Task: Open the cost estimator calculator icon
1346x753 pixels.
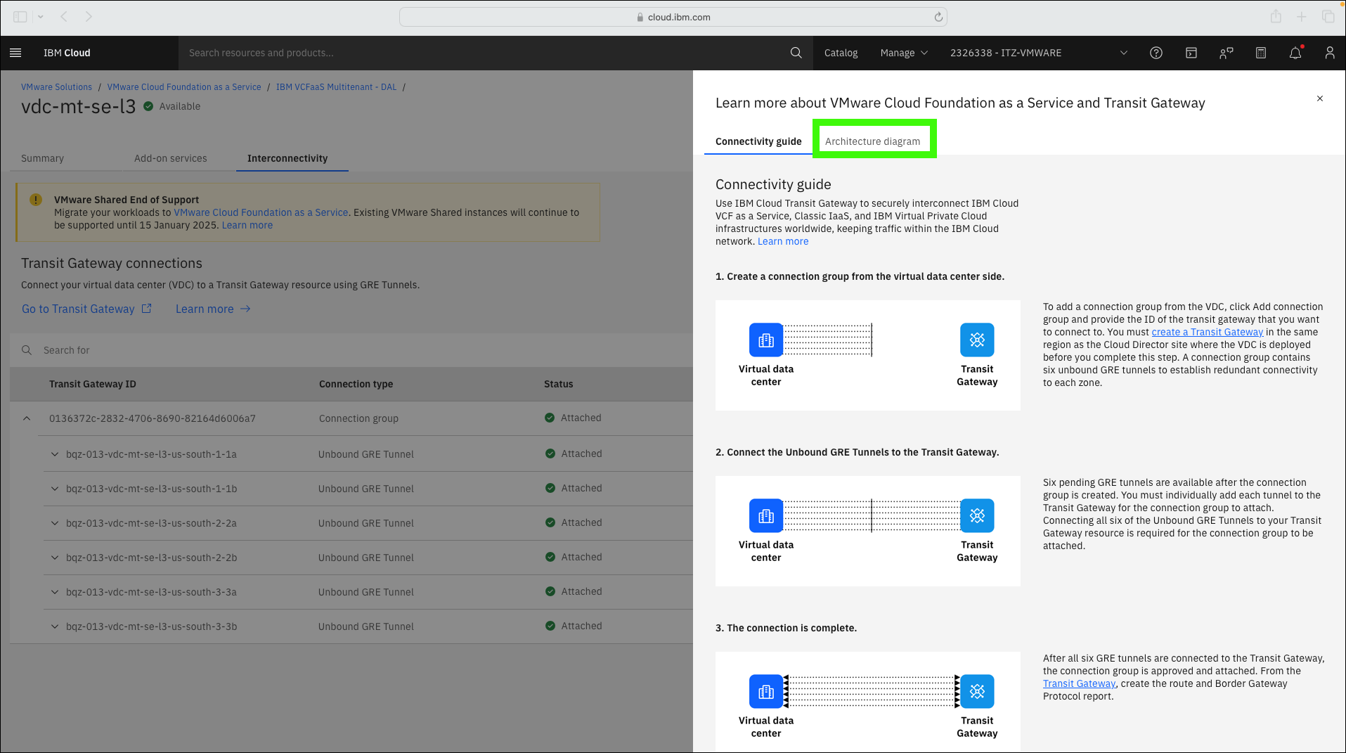Action: point(1261,53)
